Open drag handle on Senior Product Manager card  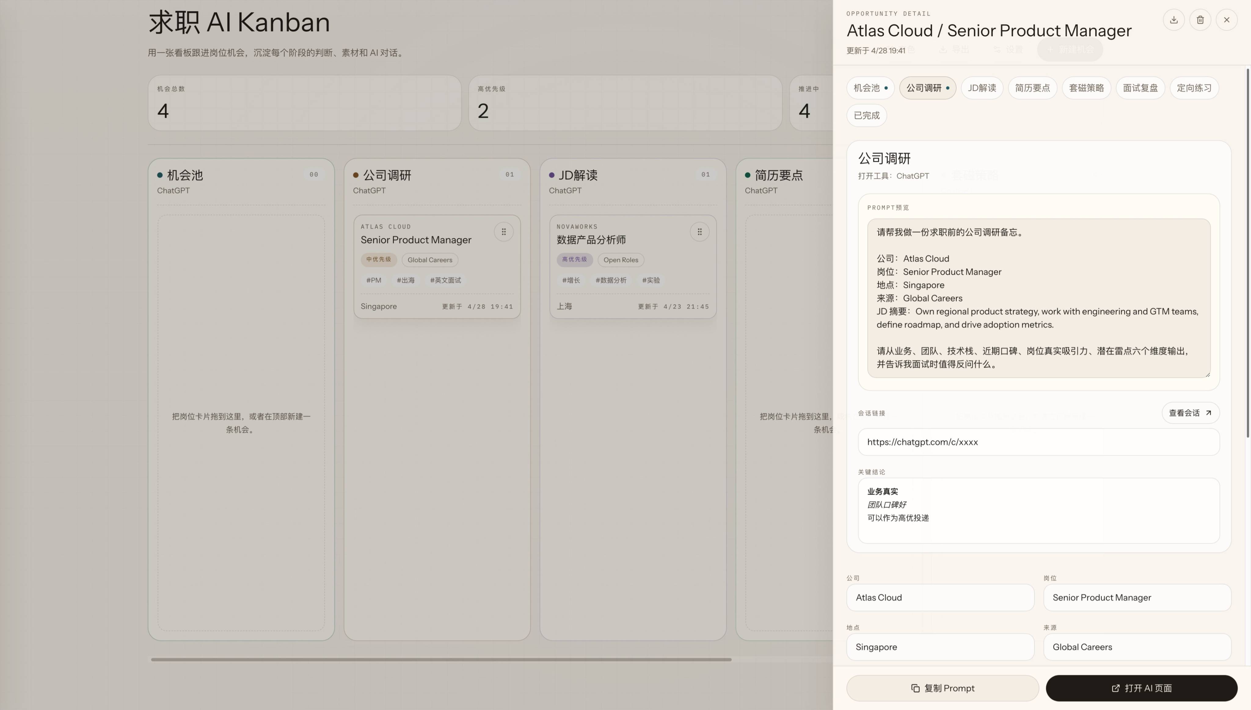pos(504,231)
